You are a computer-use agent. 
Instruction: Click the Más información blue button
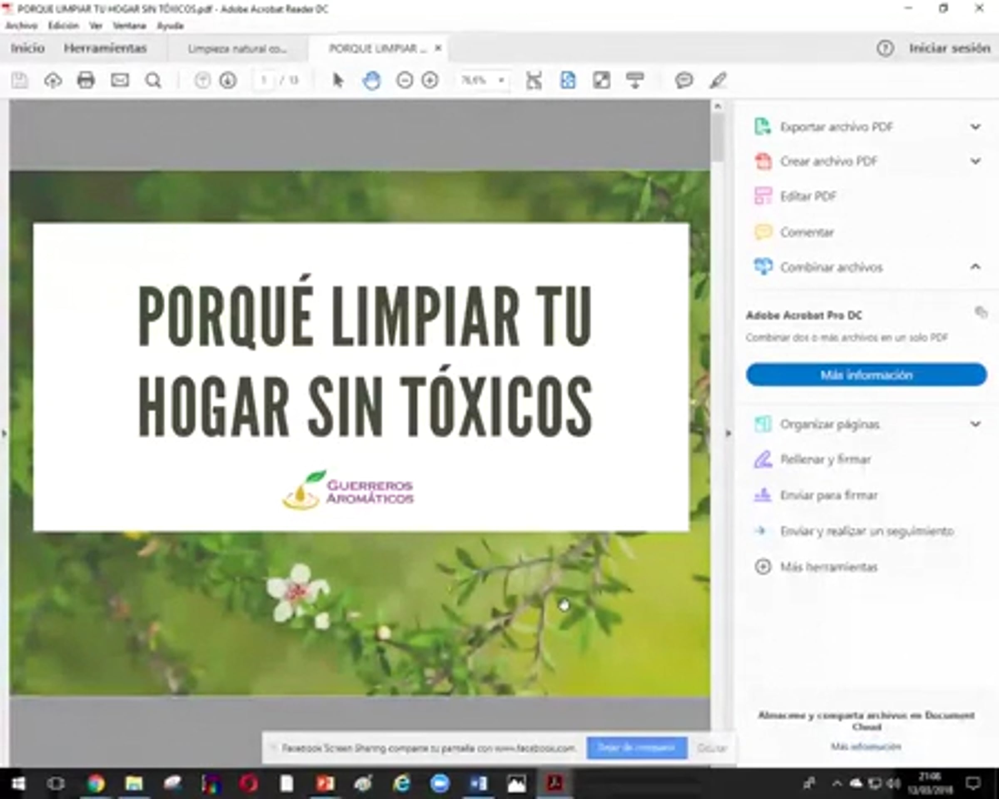866,375
